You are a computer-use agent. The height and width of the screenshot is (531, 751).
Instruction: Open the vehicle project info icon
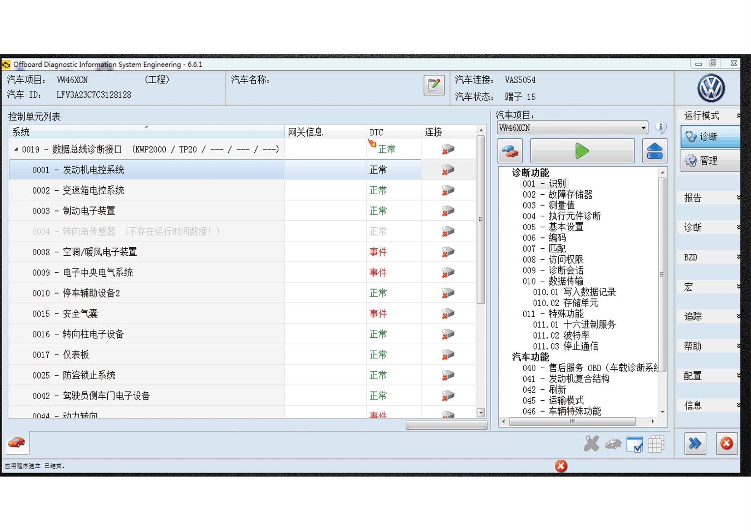coord(661,128)
